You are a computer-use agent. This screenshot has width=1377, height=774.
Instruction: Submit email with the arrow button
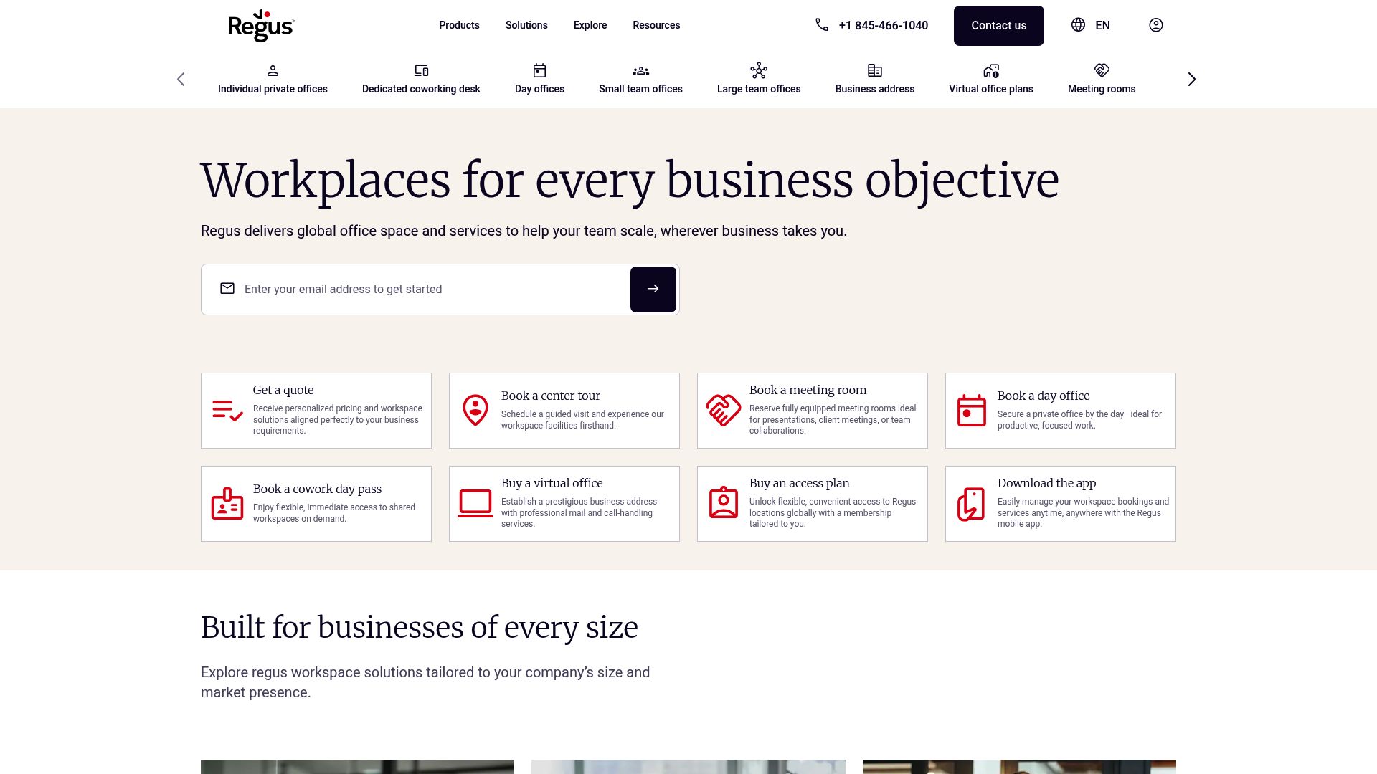pyautogui.click(x=653, y=289)
